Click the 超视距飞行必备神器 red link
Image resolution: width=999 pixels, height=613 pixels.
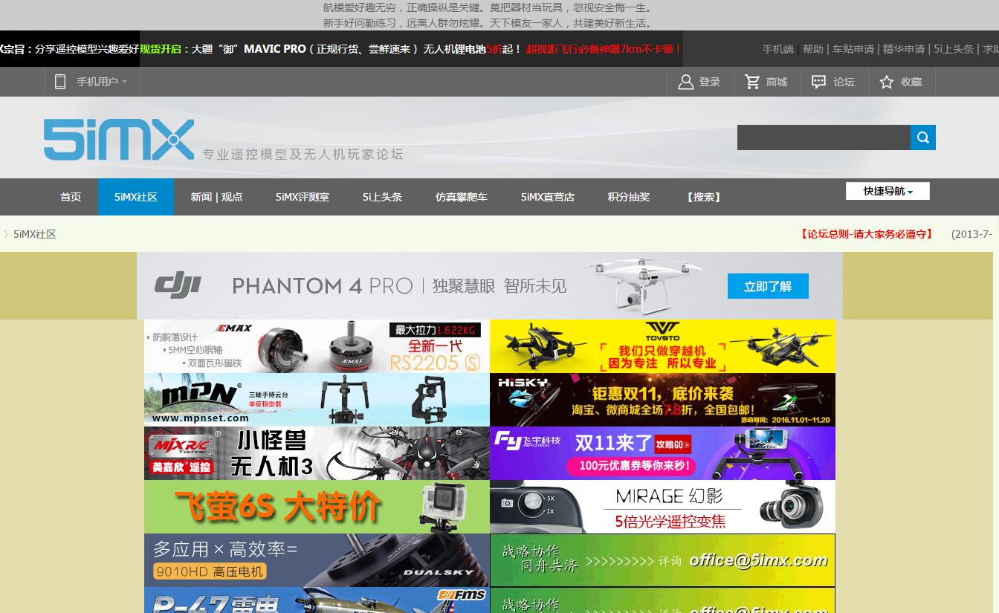[x=604, y=49]
